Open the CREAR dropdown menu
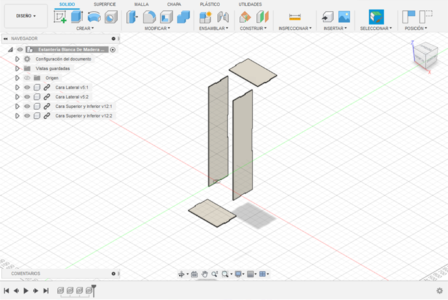This screenshot has height=300, width=448. [85, 29]
